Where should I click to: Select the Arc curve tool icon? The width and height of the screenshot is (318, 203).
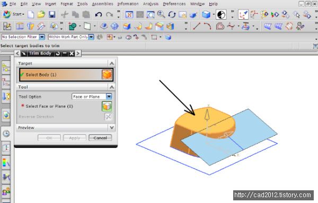207,26
